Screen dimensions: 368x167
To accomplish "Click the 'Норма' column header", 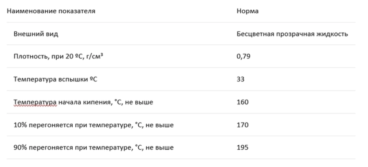I will (x=247, y=11).
